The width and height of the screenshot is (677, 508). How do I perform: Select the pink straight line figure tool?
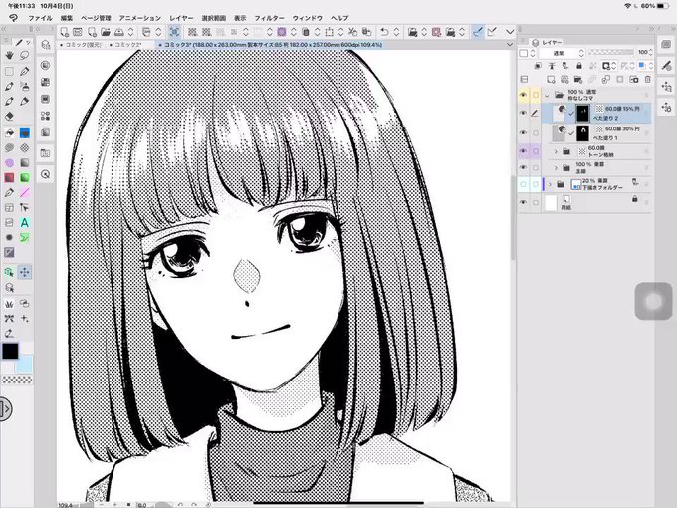tap(25, 192)
